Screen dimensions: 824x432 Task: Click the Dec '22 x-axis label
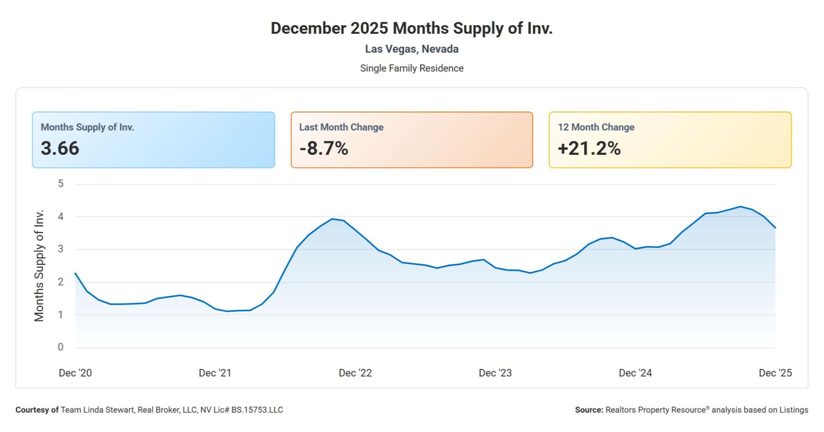[355, 373]
